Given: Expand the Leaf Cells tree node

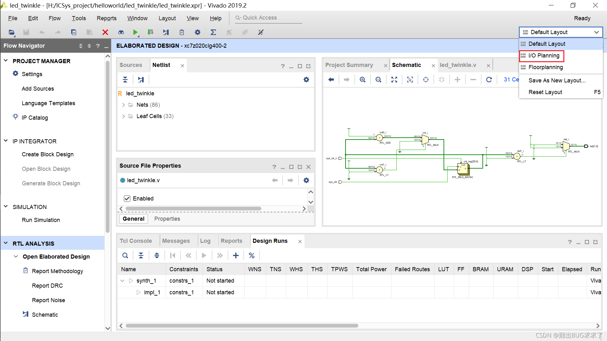Looking at the screenshot, I should (x=123, y=116).
